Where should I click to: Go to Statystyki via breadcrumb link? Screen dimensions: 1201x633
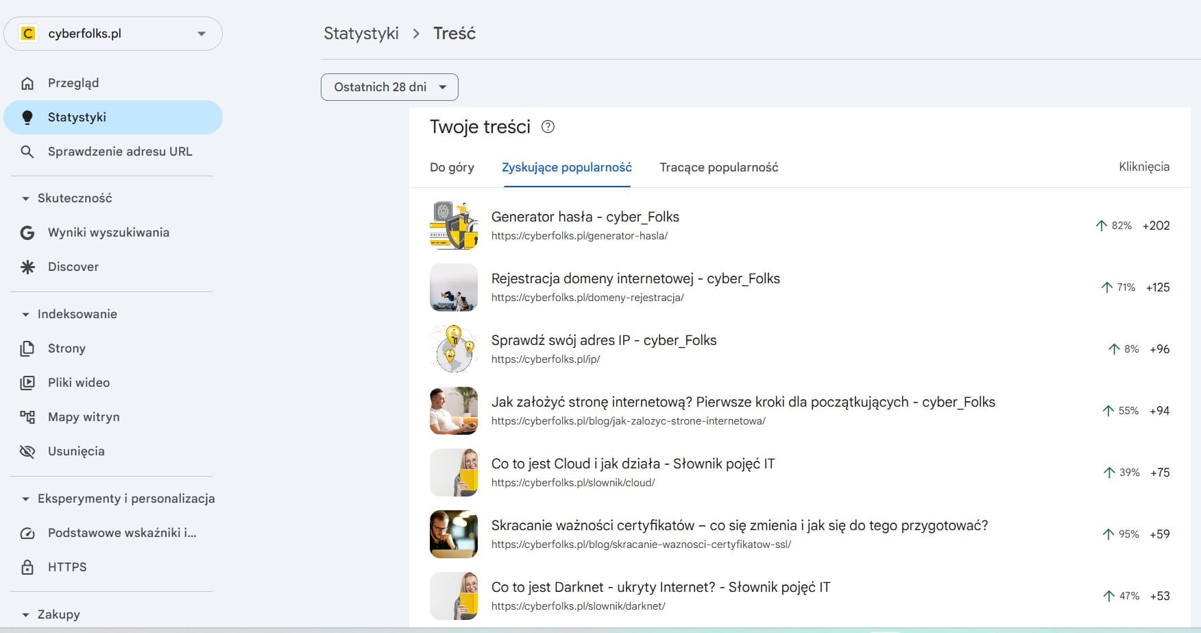[x=361, y=34]
